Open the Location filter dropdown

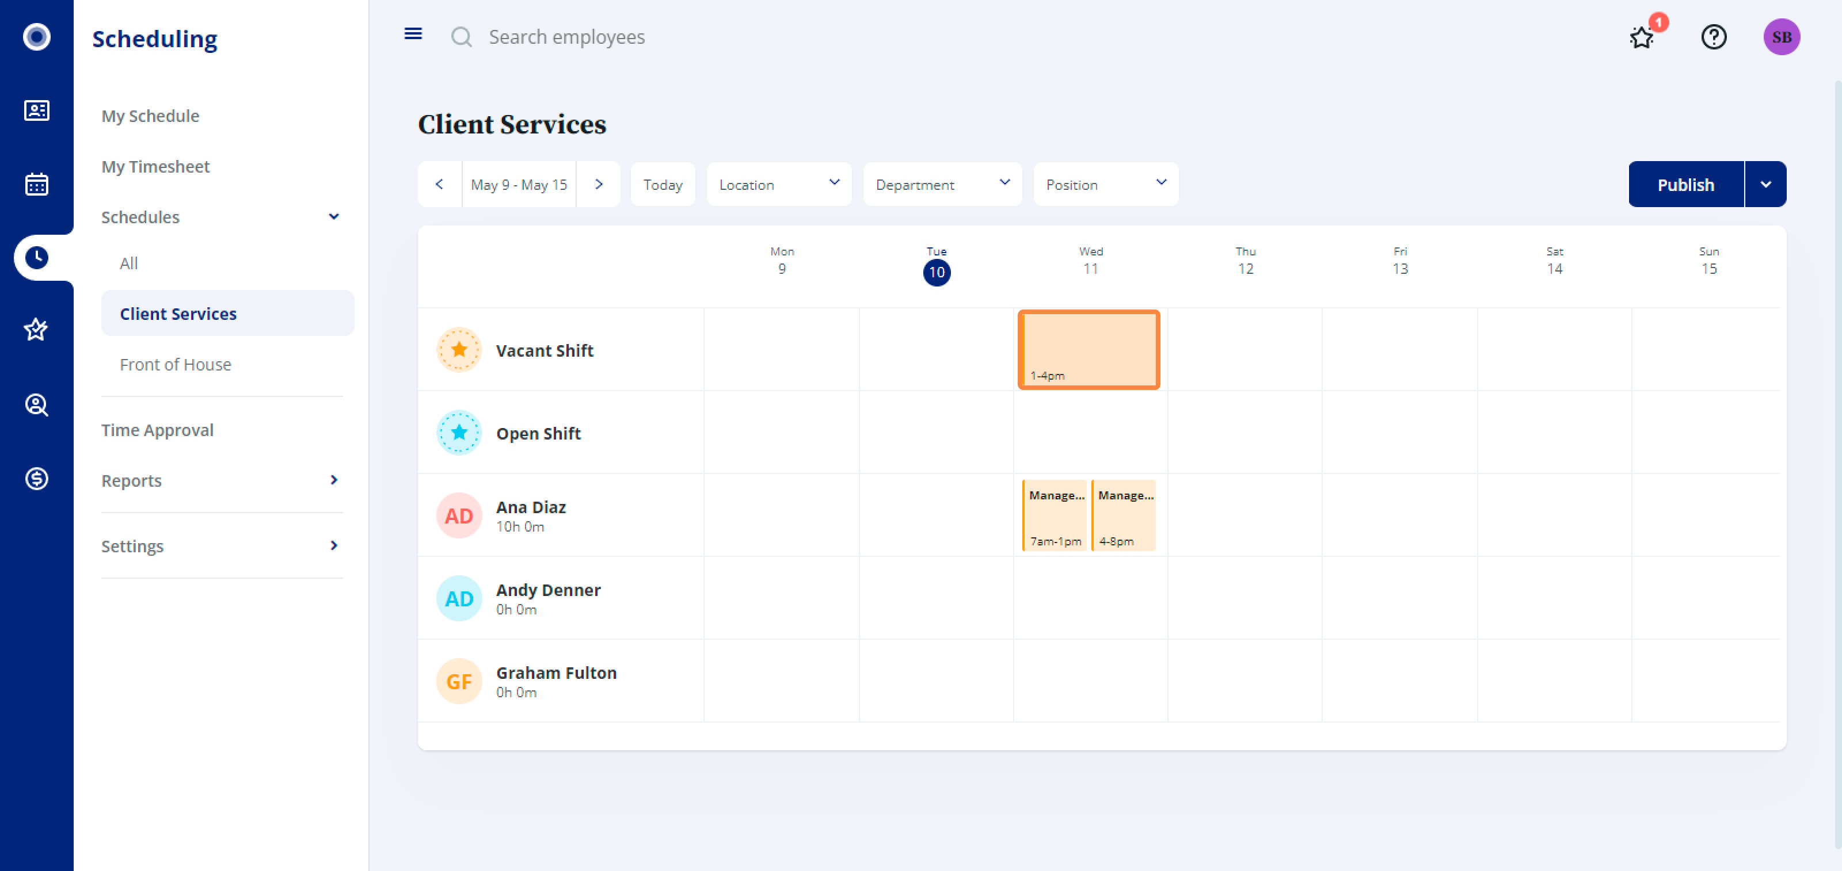point(779,184)
